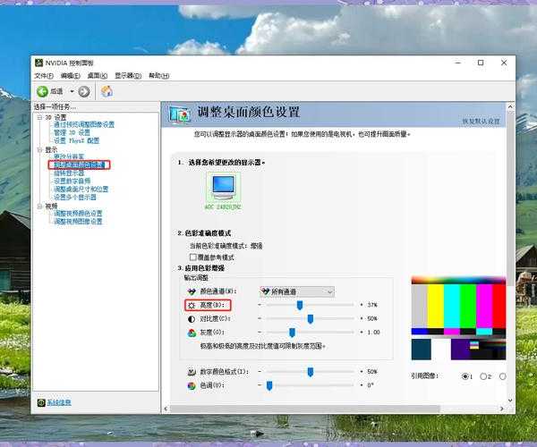Click the Home icon in toolbar

(x=107, y=91)
